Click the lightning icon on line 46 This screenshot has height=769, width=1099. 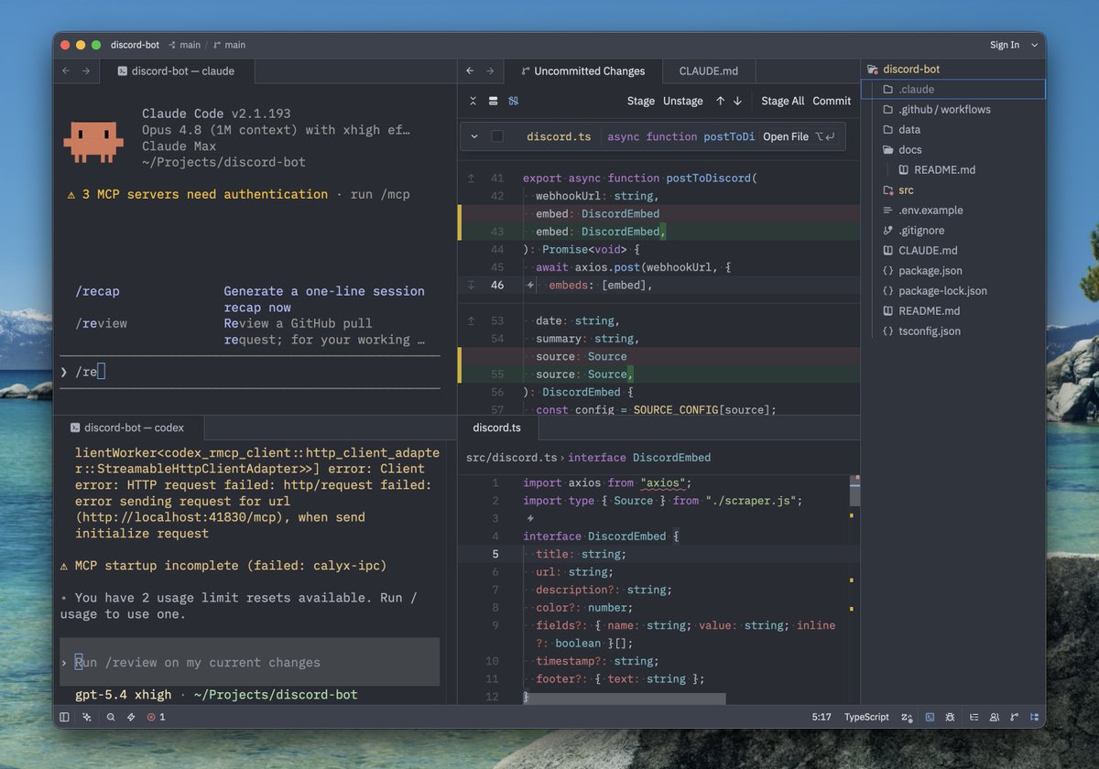click(530, 286)
